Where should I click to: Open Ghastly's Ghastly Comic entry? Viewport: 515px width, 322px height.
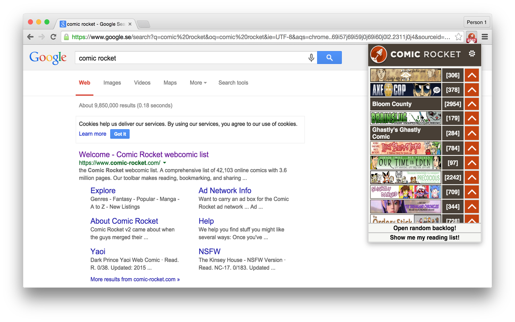(406, 133)
